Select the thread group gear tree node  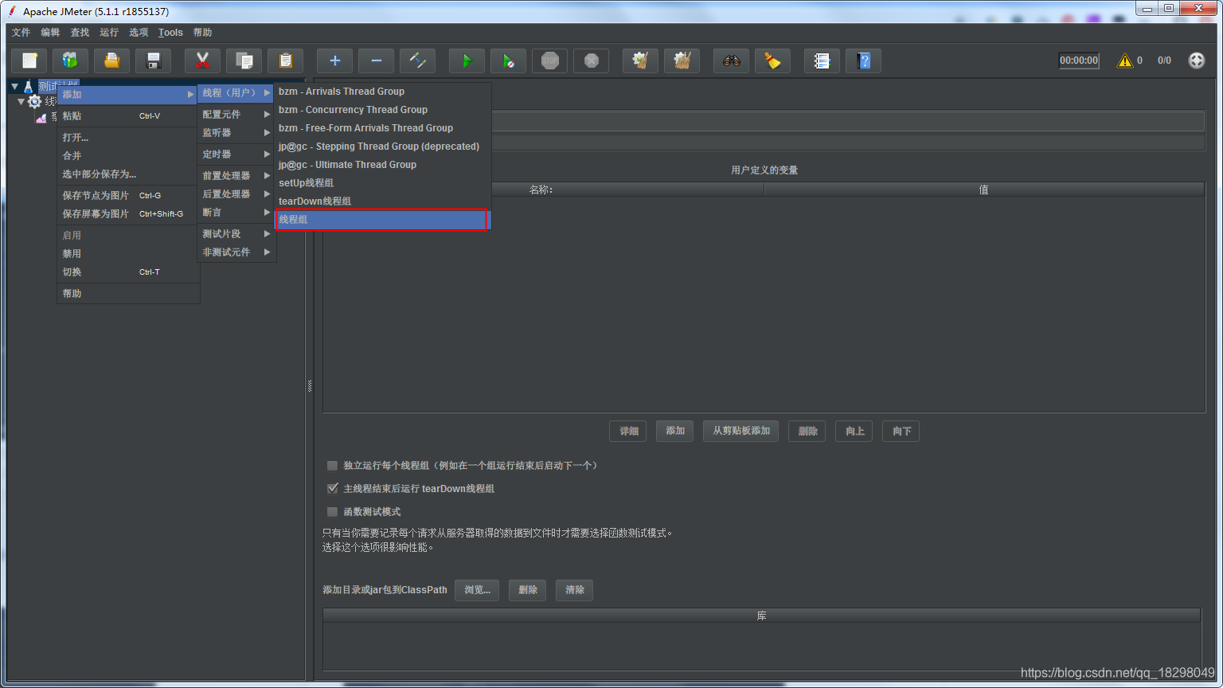[34, 101]
